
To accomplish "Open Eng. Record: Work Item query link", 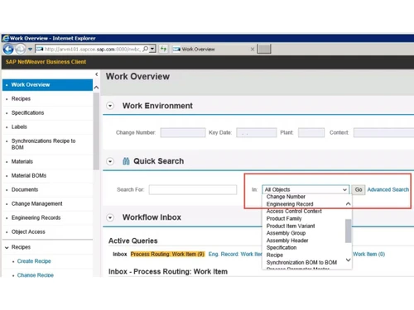I will pyautogui.click(x=235, y=254).
